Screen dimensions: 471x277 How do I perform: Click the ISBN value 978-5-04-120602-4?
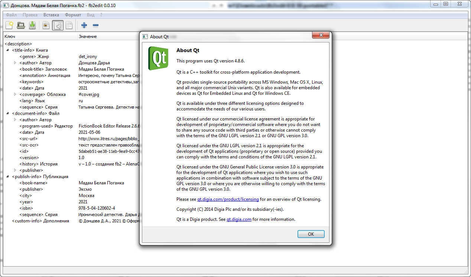[x=97, y=208]
